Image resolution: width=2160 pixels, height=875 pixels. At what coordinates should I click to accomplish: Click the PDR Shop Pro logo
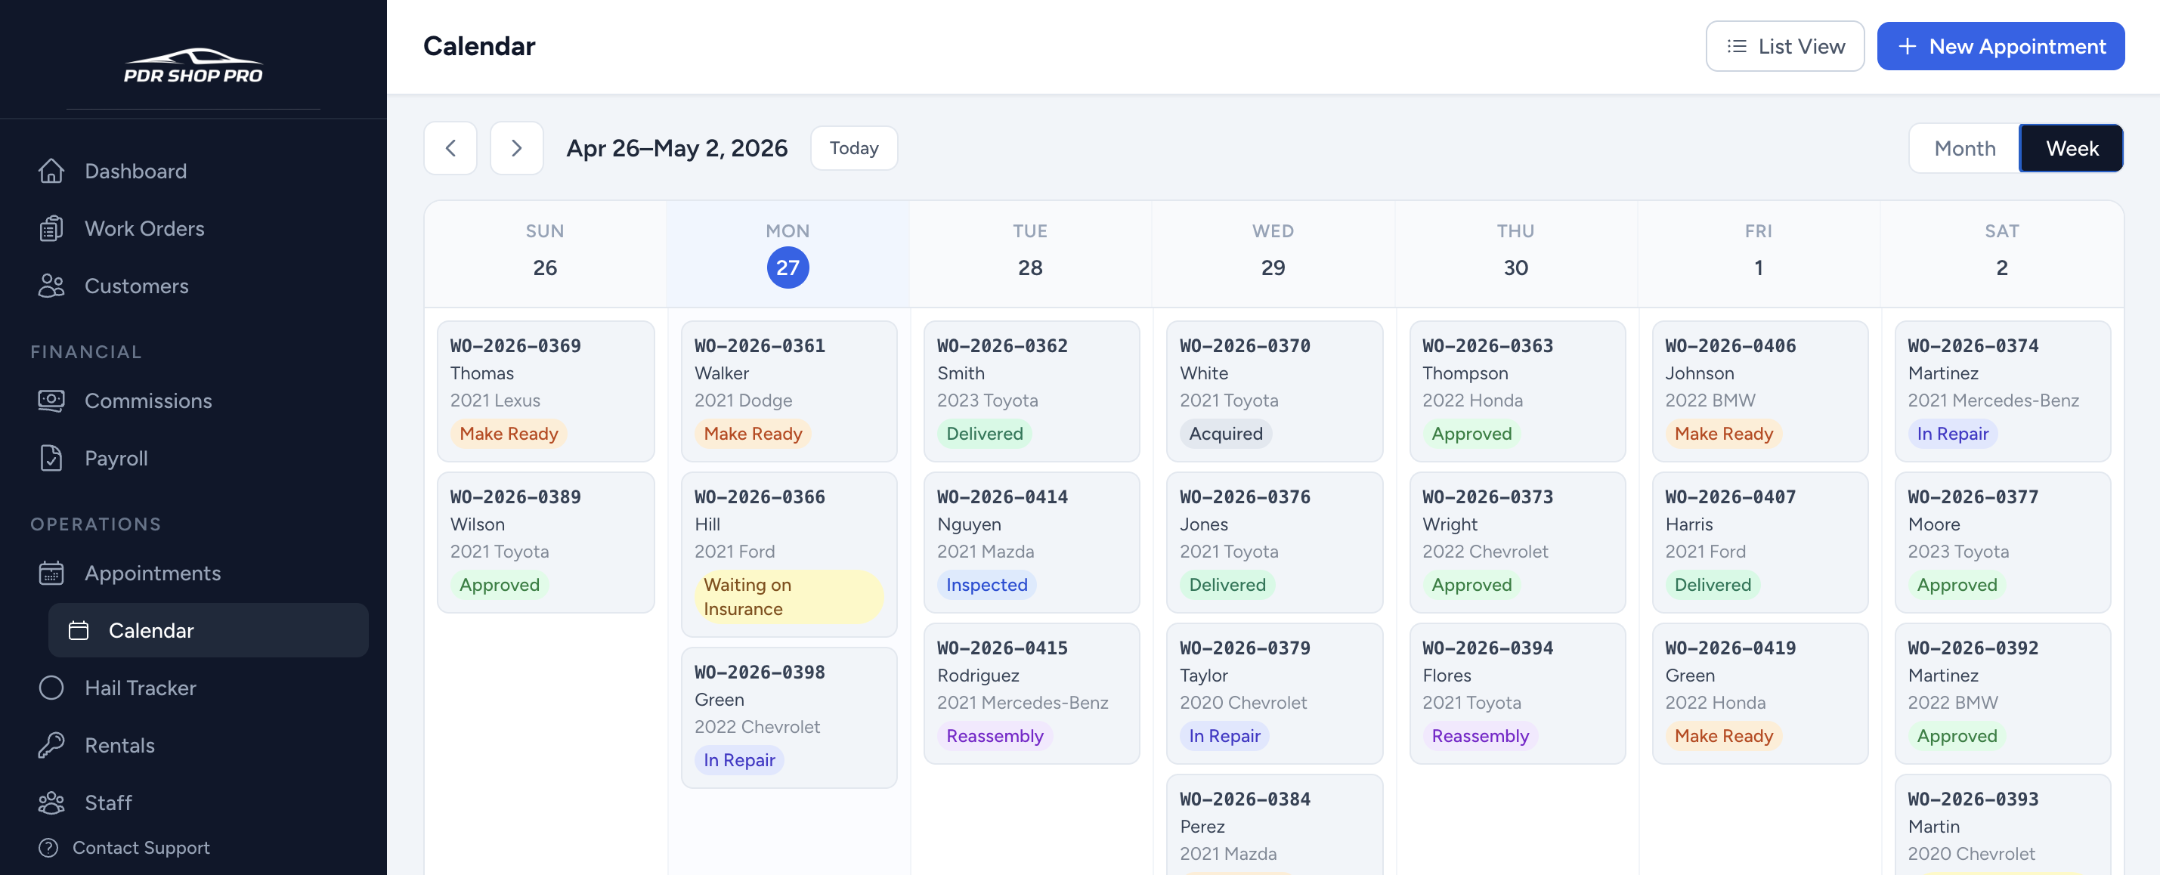click(193, 66)
